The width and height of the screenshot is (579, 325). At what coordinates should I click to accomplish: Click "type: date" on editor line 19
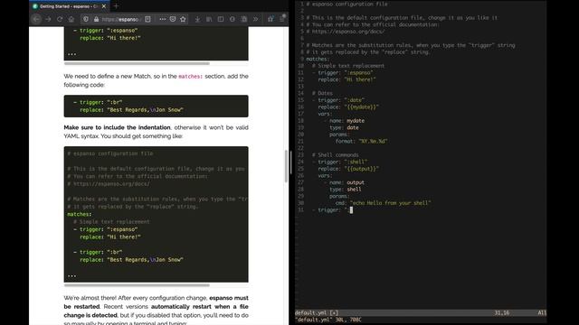(x=344, y=128)
